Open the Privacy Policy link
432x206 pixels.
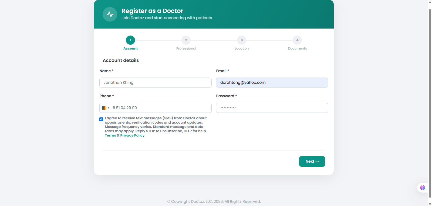(132, 135)
